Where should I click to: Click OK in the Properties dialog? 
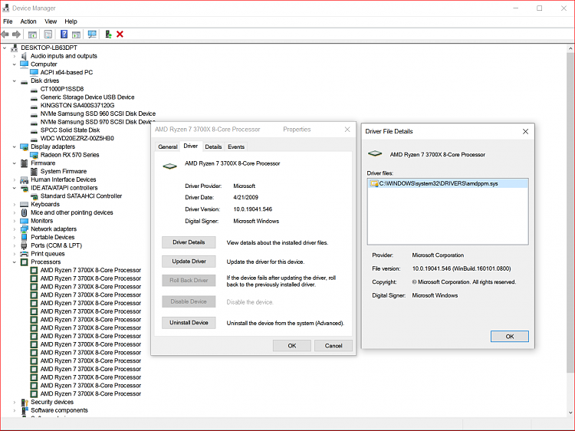click(x=292, y=346)
